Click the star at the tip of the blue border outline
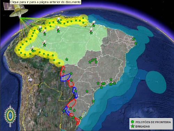This screenshot has width=174, height=131. point(71,74)
